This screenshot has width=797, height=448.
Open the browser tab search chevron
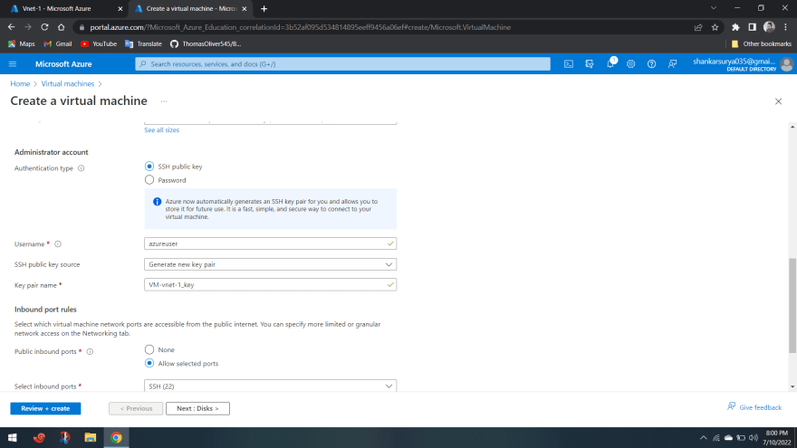[x=714, y=8]
